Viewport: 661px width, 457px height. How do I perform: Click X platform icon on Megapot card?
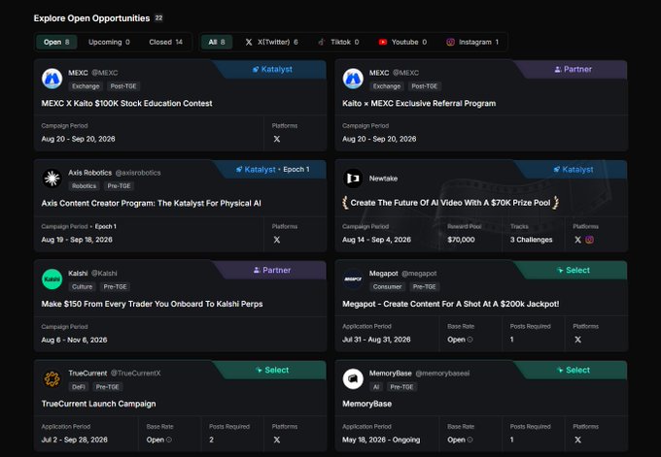pos(578,340)
